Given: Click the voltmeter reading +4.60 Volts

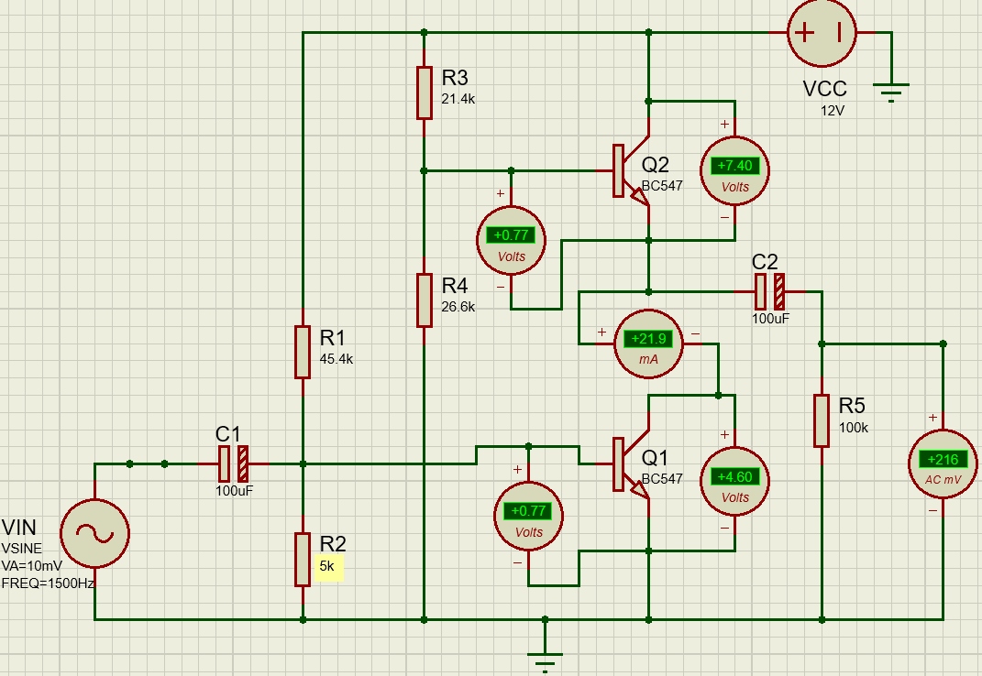Looking at the screenshot, I should tap(734, 481).
